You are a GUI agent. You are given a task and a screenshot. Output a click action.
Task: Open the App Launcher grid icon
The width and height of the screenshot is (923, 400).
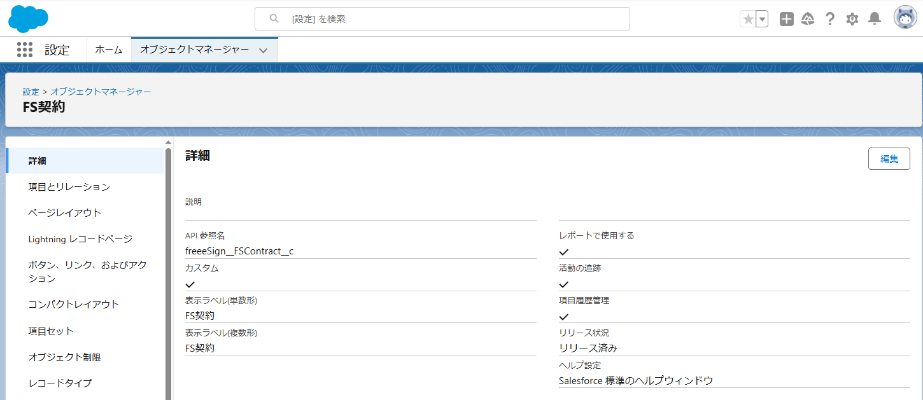click(25, 50)
